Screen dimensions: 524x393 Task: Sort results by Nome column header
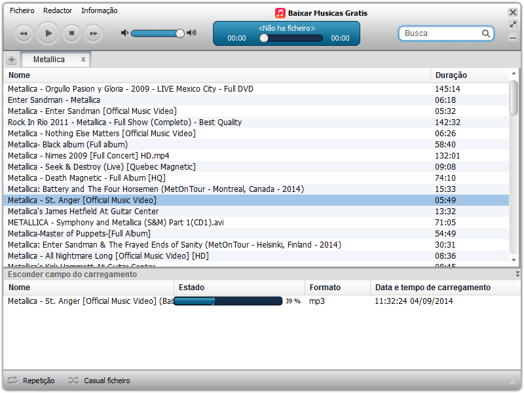pos(217,75)
